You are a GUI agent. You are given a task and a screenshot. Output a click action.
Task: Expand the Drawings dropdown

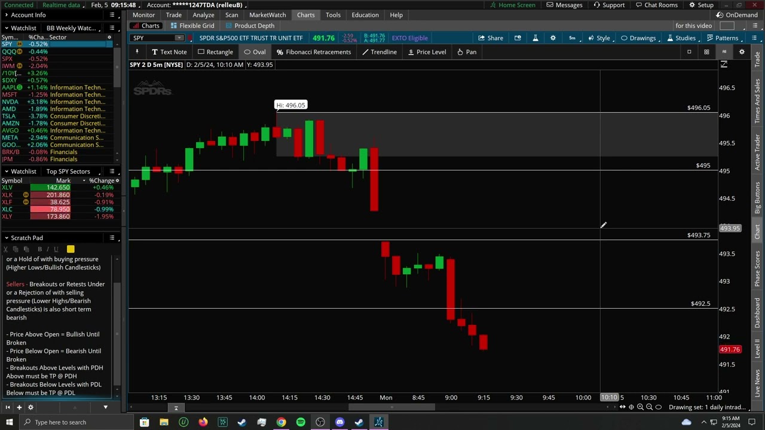(638, 38)
